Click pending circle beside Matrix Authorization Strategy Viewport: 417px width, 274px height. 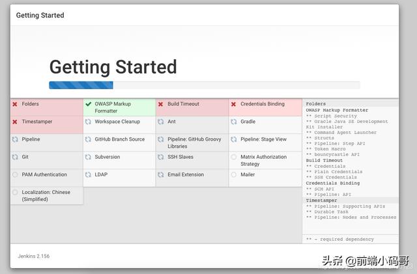[234, 157]
